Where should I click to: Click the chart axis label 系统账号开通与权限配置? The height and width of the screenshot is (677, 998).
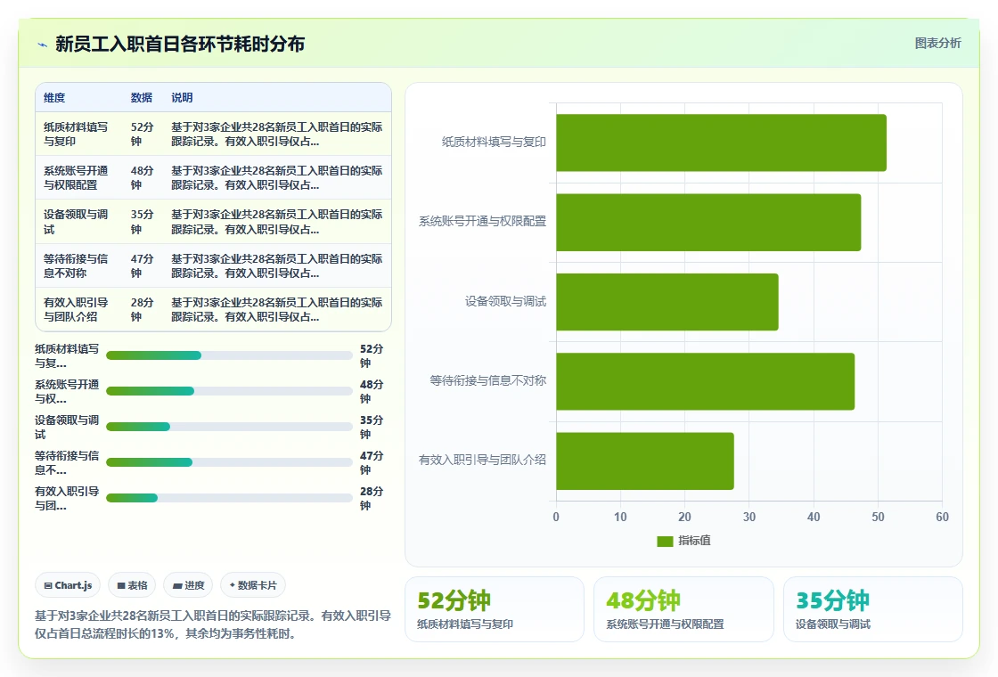pos(482,222)
